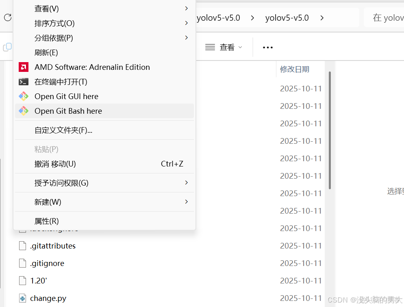Select 属性 from the context menu
The height and width of the screenshot is (307, 404).
(x=46, y=221)
